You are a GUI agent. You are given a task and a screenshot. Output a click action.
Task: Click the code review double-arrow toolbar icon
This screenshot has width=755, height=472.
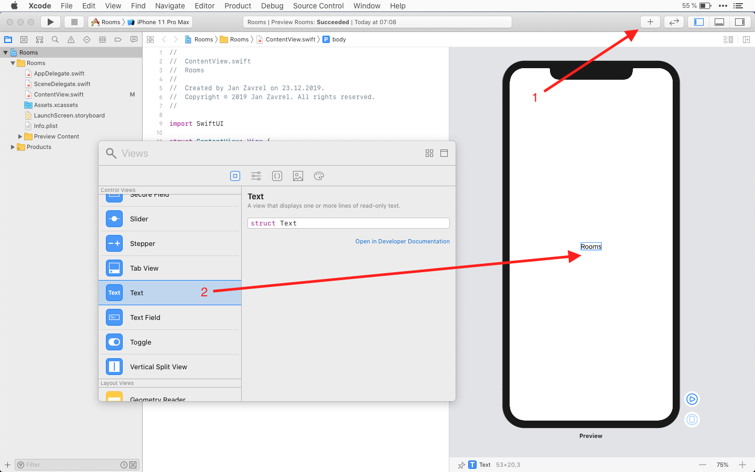point(674,22)
